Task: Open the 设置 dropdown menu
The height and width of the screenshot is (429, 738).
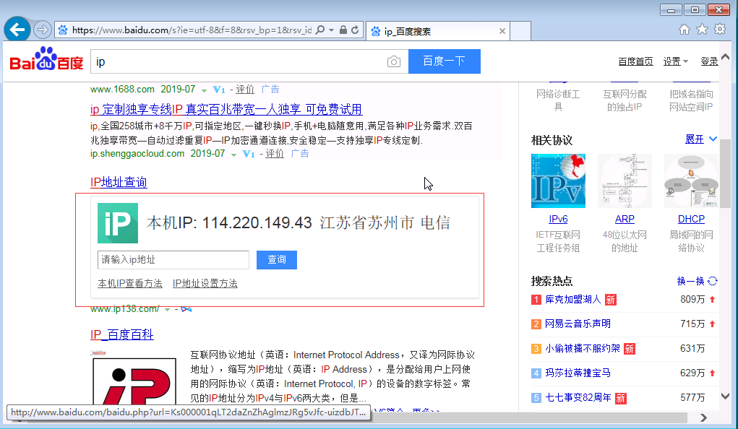Action: 675,61
